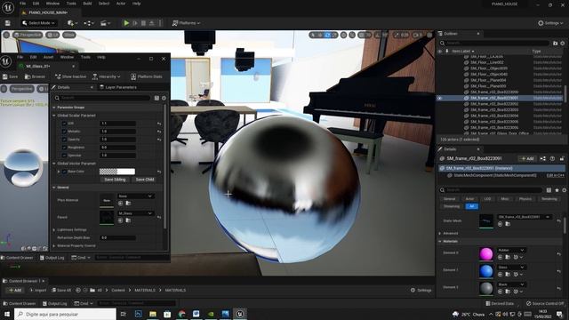Select the Physics filter in Details panel
Viewport: 569px width, 320px height.
tap(525, 199)
